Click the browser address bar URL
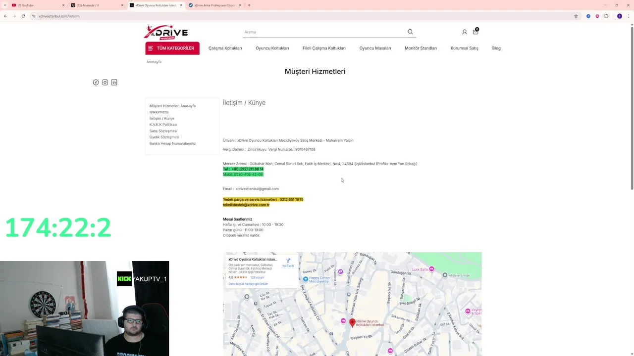634x356 pixels. coord(59,16)
